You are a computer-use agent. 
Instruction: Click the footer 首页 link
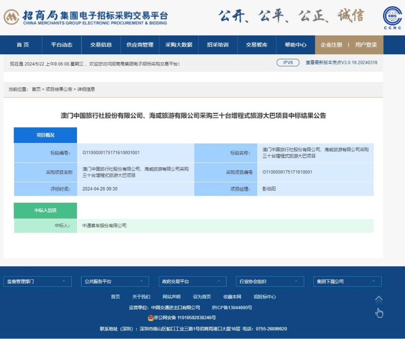click(x=115, y=296)
